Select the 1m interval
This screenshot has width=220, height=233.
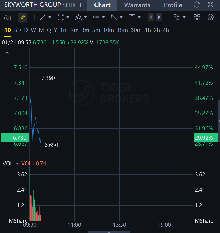[x=64, y=30]
